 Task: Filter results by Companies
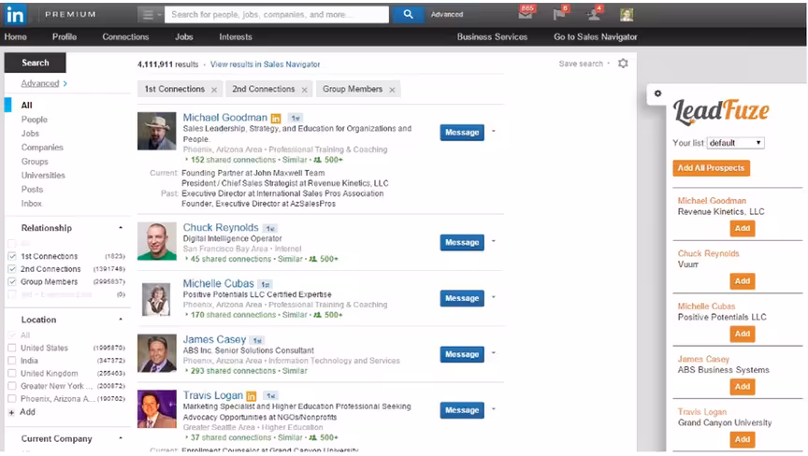pyautogui.click(x=42, y=148)
